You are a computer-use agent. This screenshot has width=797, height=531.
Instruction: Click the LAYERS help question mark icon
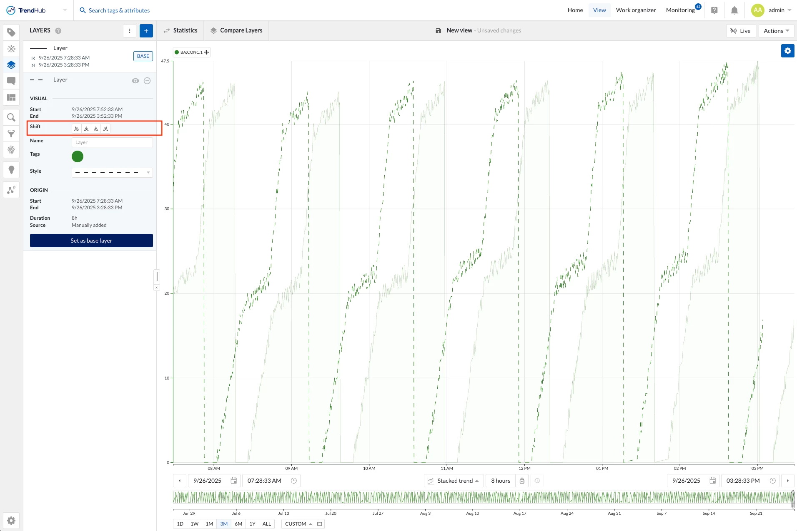click(58, 31)
